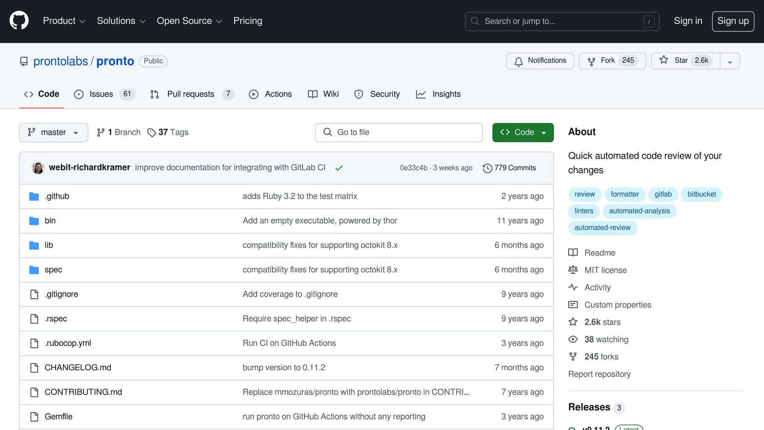Open the prontolabs owner link
Screen dimensions: 764x430
pos(60,61)
